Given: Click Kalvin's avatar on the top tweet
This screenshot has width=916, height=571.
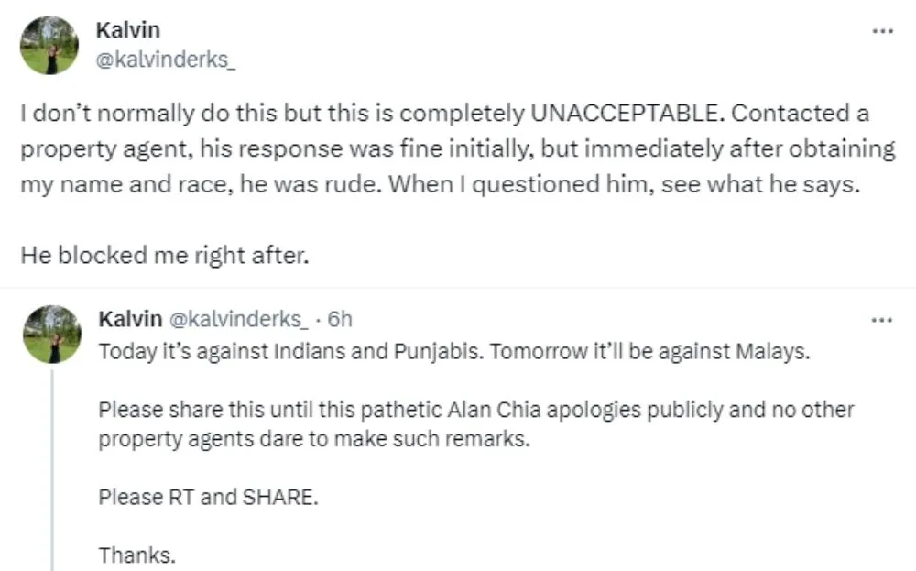Looking at the screenshot, I should [x=49, y=45].
